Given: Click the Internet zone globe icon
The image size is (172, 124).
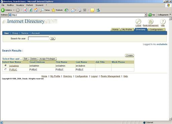Looking at the screenshot, I should pyautogui.click(x=144, y=123).
